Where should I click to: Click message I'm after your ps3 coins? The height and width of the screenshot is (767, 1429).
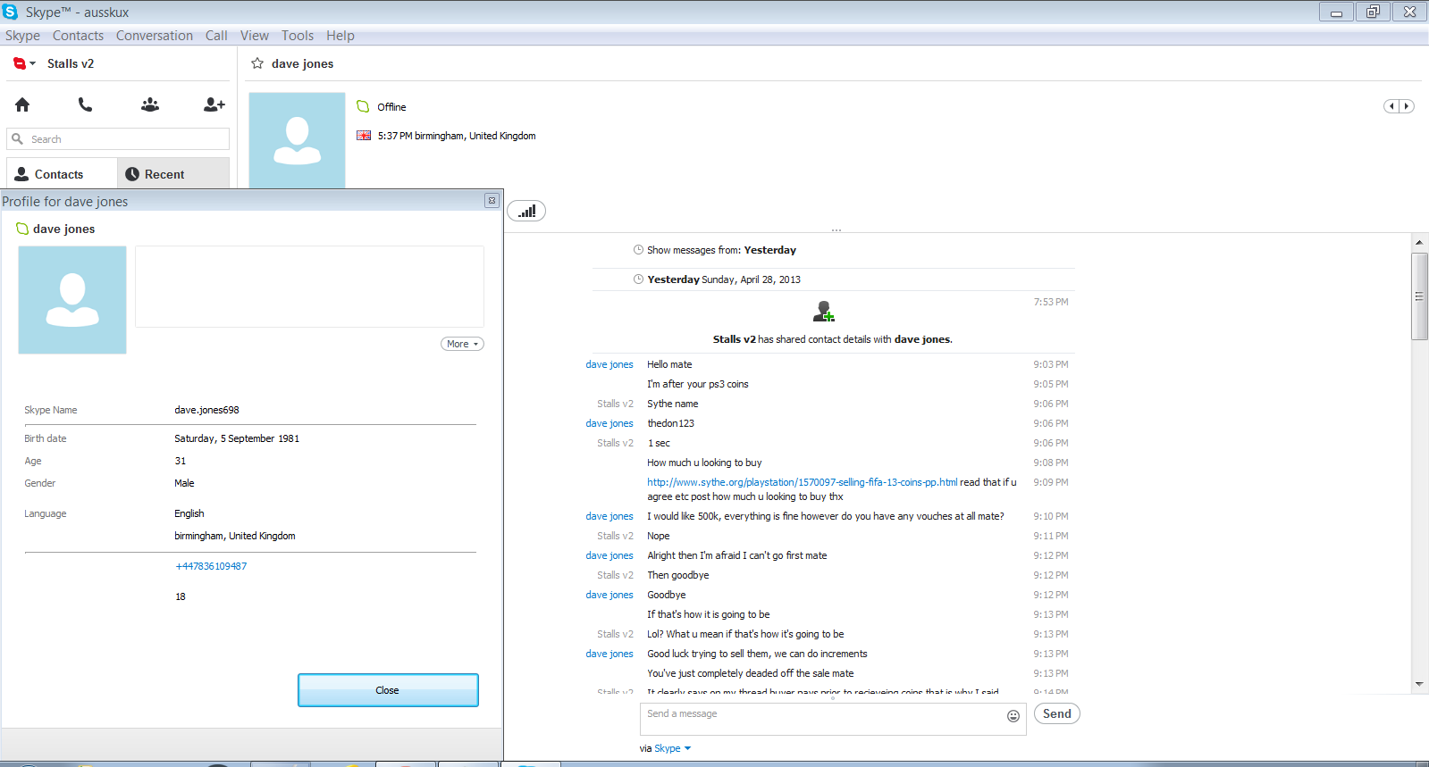coord(698,384)
